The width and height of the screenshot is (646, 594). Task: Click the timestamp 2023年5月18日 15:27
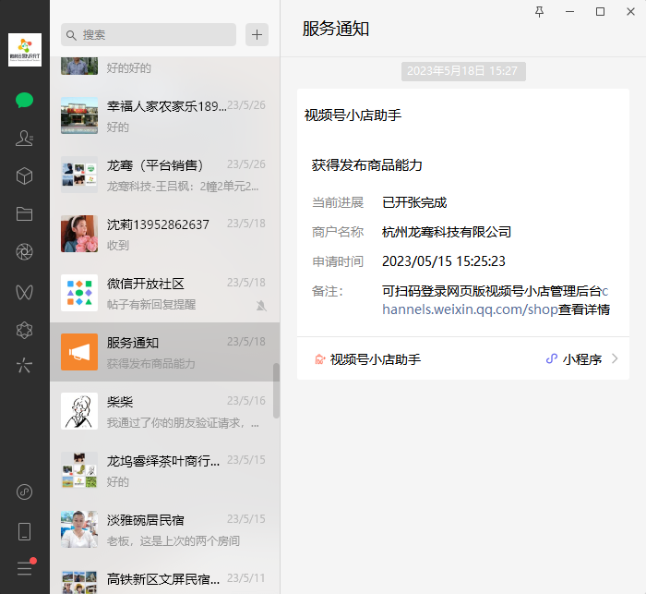[x=463, y=71]
